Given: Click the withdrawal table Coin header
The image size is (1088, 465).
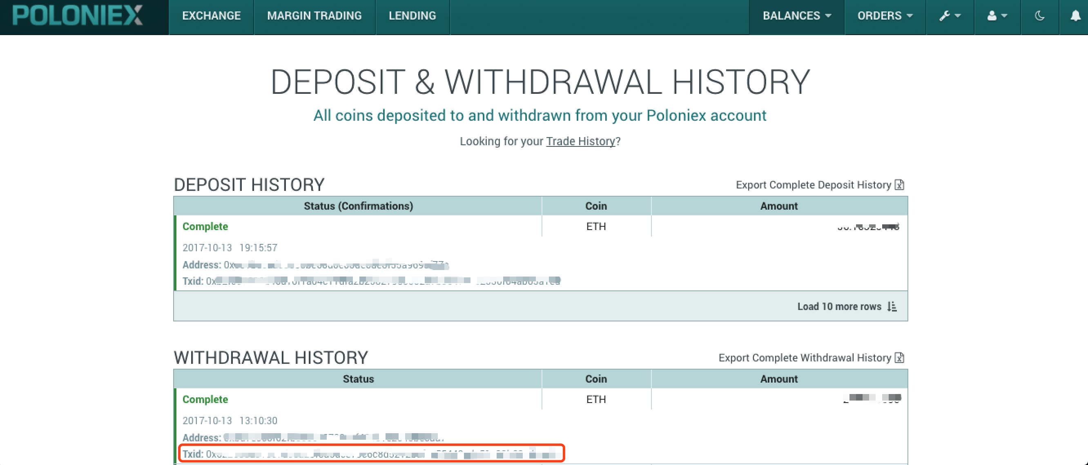Looking at the screenshot, I should tap(596, 379).
